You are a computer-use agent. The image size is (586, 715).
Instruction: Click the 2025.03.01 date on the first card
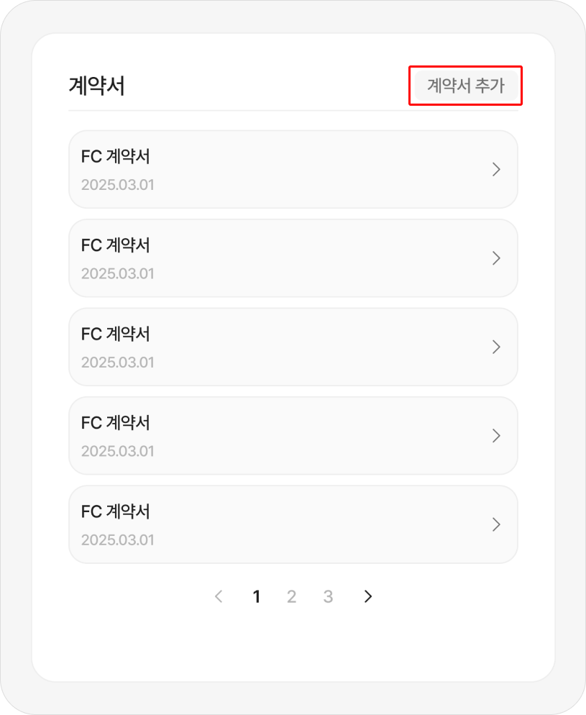coord(117,185)
